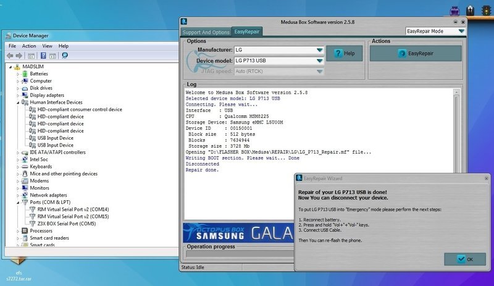Click the scan for hardware changes icon
Screen dimensions: 494x286
click(65, 56)
